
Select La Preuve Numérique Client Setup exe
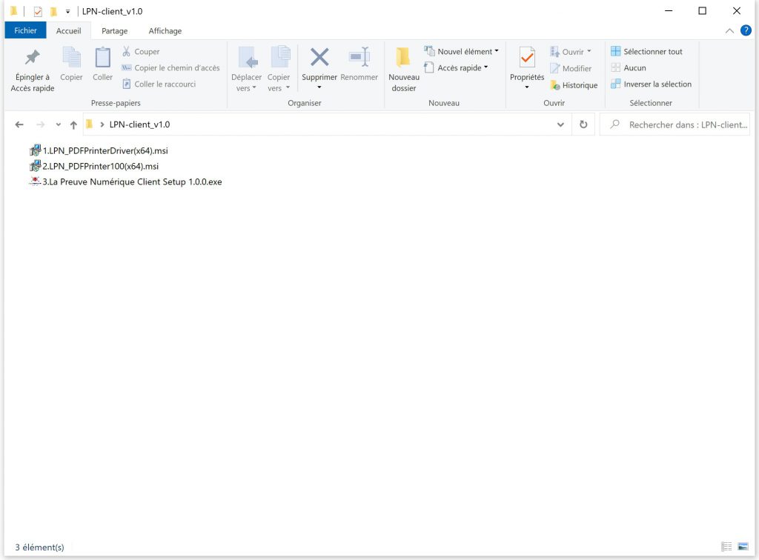coord(126,181)
